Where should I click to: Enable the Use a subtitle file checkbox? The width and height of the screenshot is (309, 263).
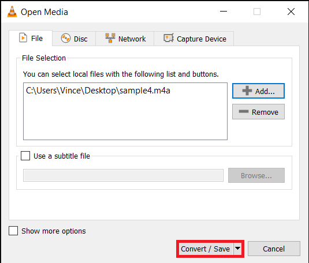coord(25,156)
